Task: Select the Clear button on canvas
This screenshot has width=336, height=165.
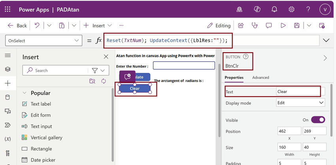Action: 134,88
